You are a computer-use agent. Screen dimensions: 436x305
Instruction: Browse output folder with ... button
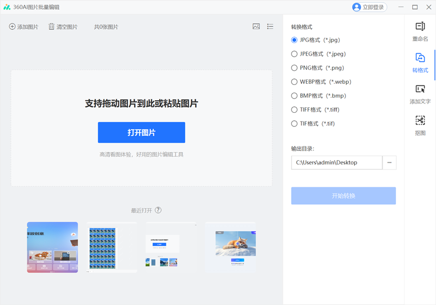(x=389, y=162)
